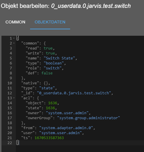
Task: Collapse the "common" block fold arrow
Action: [14, 43]
